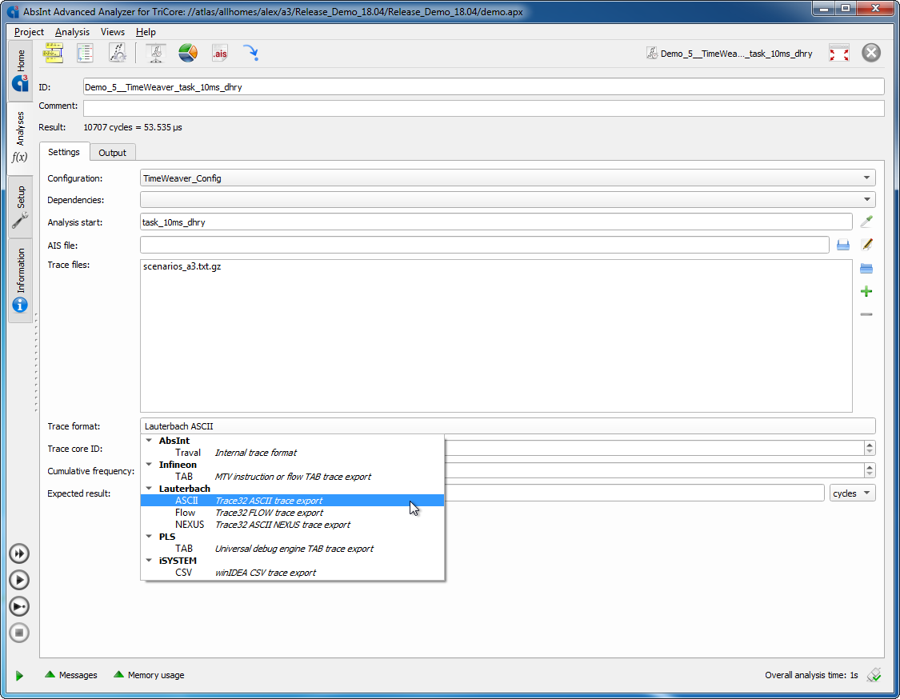Select Lauterbach Flow trace export
The height and width of the screenshot is (699, 900).
click(292, 513)
